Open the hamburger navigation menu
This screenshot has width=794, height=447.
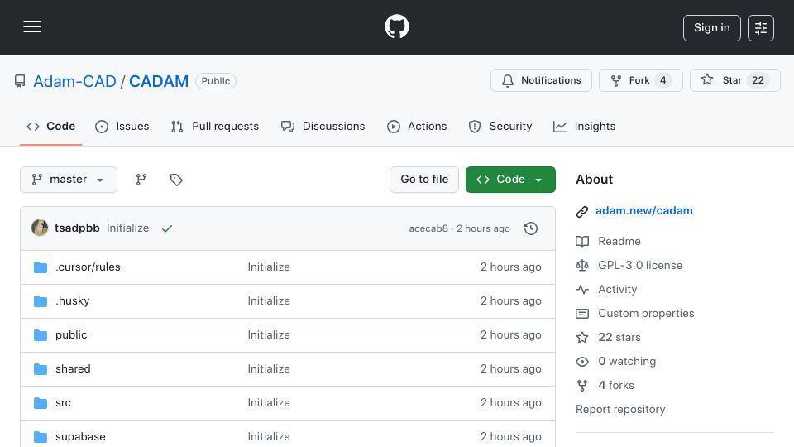[32, 26]
